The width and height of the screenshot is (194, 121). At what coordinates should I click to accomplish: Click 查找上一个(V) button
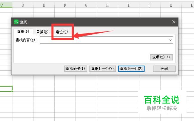[102, 69]
